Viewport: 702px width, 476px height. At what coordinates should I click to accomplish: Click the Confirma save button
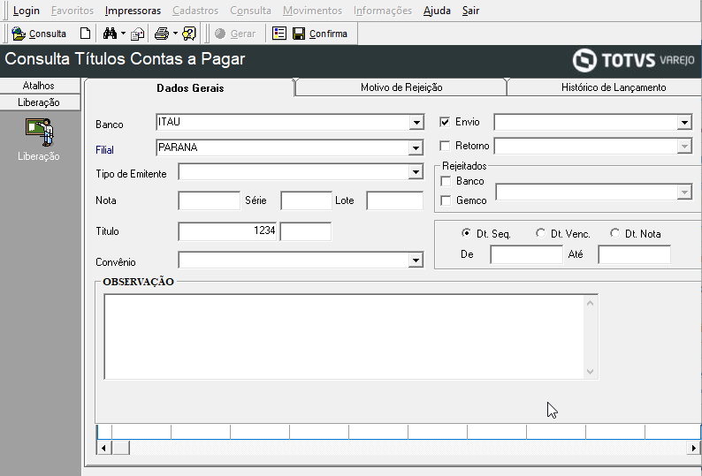320,34
